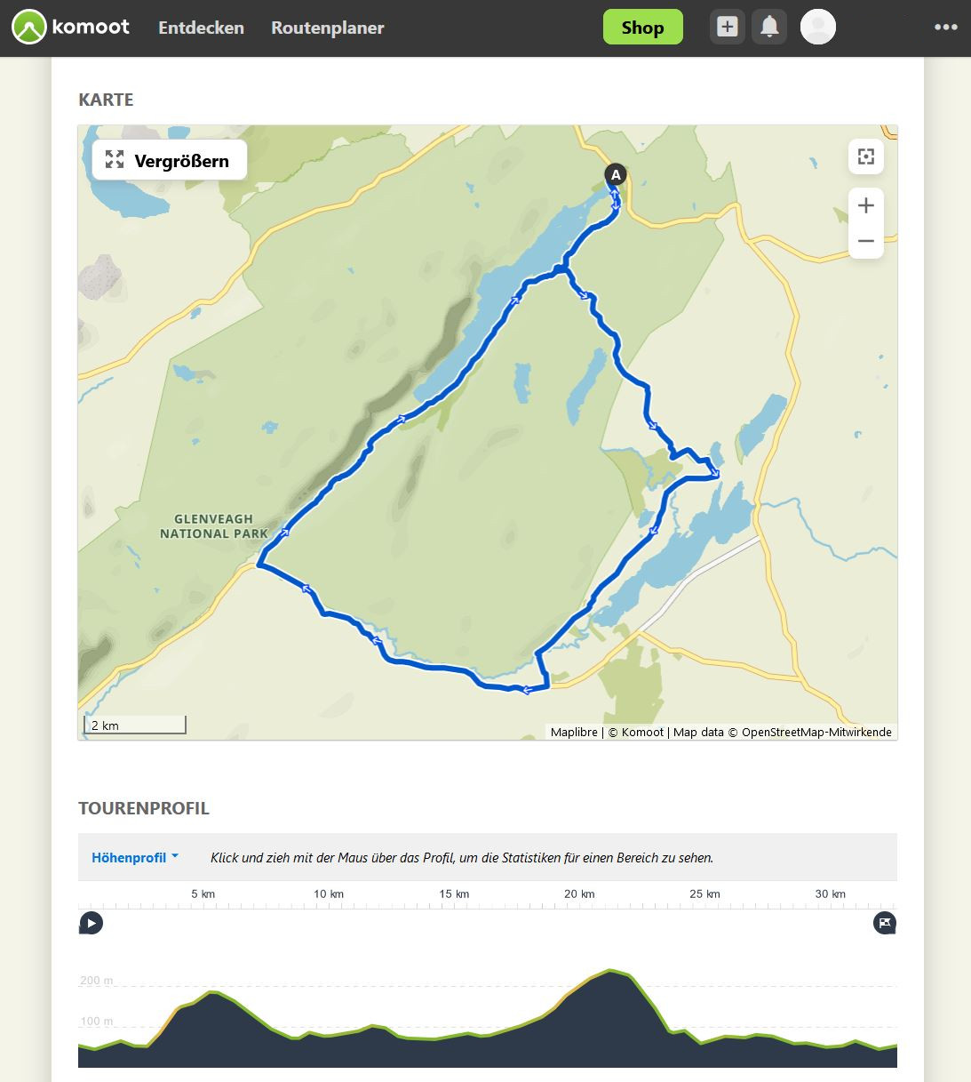Image resolution: width=971 pixels, height=1082 pixels.
Task: Open the user profile avatar
Action: (817, 28)
